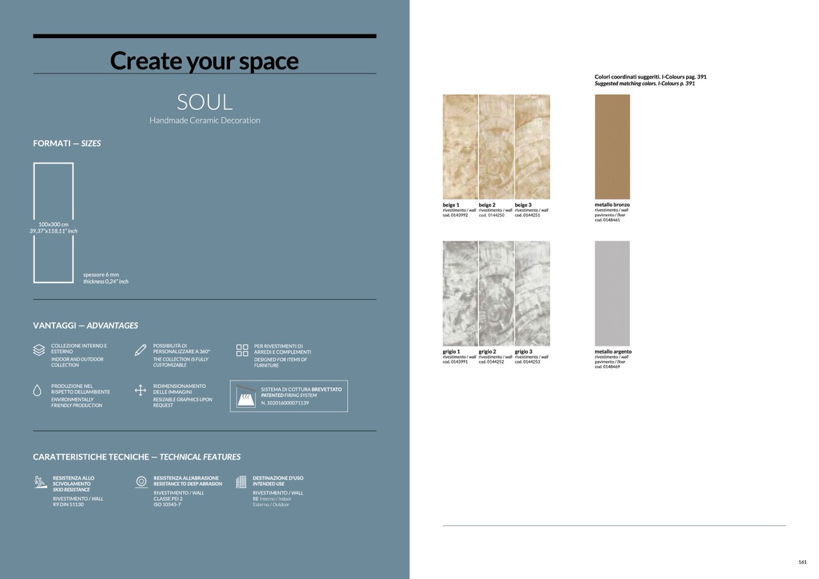Click the 'Create your space' heading
819x579 pixels.
pyautogui.click(x=204, y=61)
